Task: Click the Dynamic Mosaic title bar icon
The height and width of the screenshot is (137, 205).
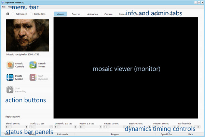Action: pyautogui.click(x=3, y=2)
